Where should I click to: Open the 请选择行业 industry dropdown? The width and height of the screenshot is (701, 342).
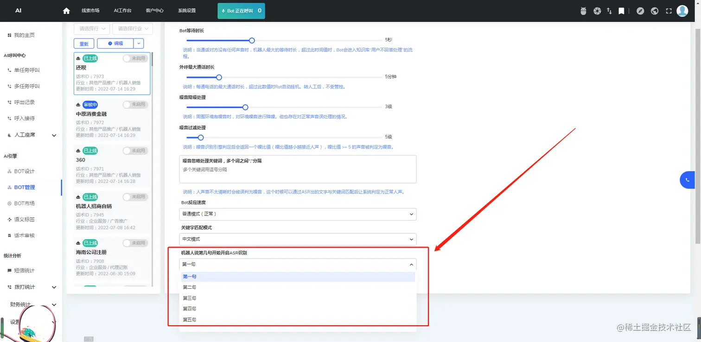click(x=133, y=29)
